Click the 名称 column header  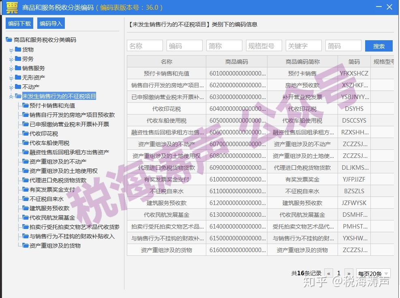click(x=167, y=62)
